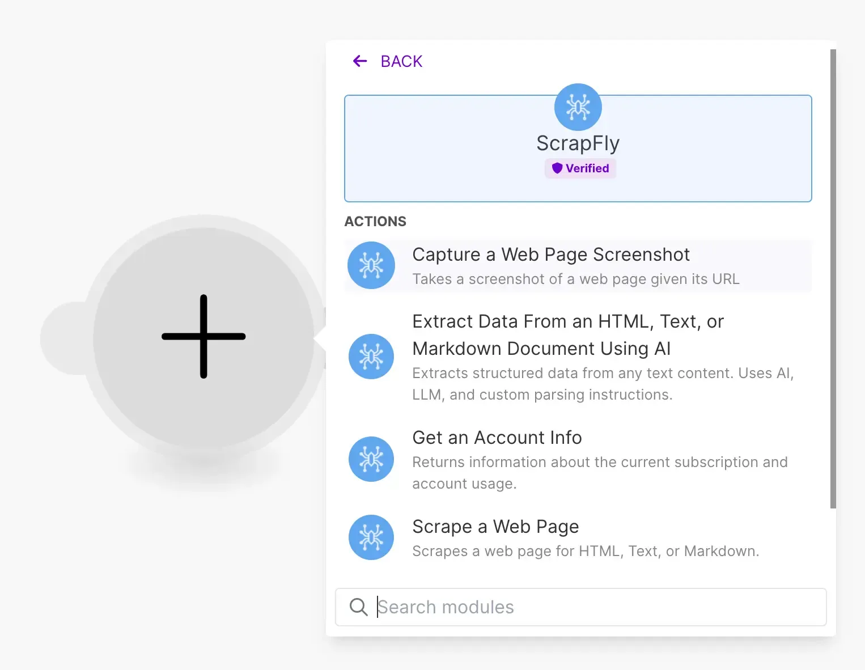Select the Capture a Web Page Screenshot action icon

coord(371,265)
